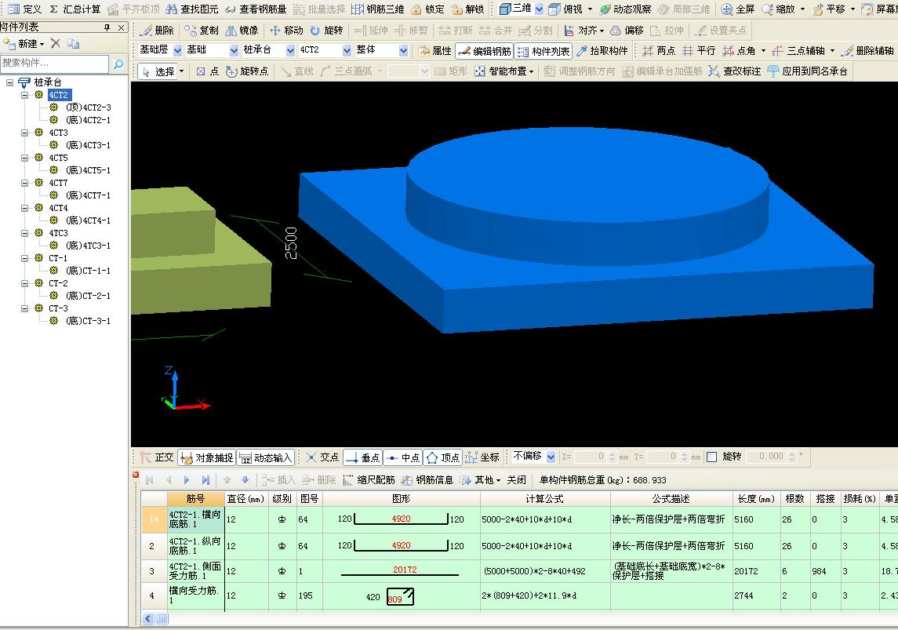Screen dimensions: 898x630
Task: Go to next rebar record arrow
Action: click(x=186, y=480)
